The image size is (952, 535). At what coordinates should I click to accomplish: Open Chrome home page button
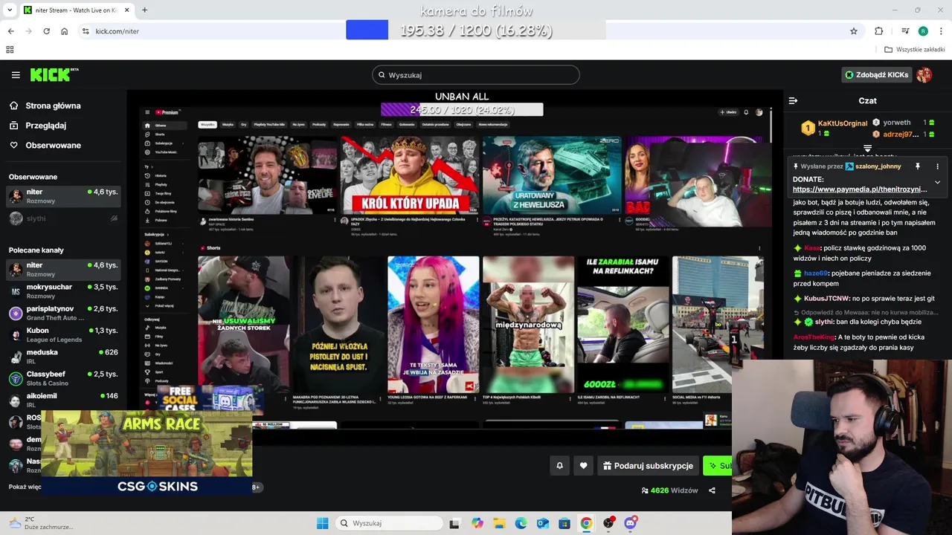(x=64, y=31)
